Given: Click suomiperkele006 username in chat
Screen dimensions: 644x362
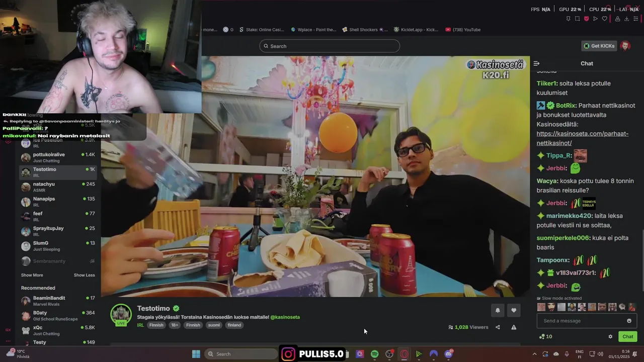Looking at the screenshot, I should click(562, 238).
